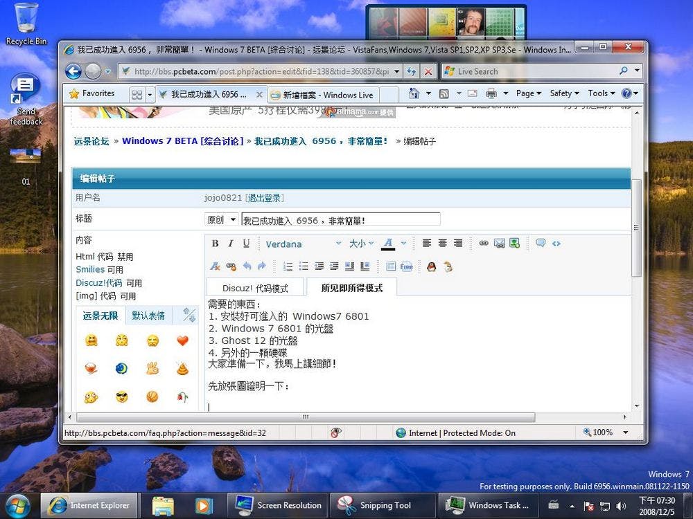Toggle bold formatting in the post editor
Viewport: 693px width, 519px height.
(216, 244)
